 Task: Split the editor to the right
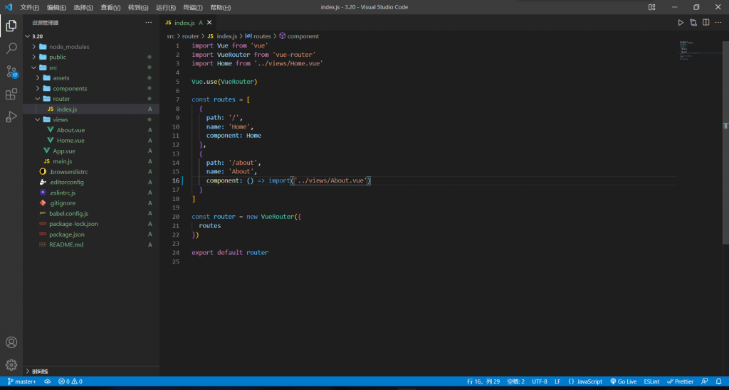706,23
